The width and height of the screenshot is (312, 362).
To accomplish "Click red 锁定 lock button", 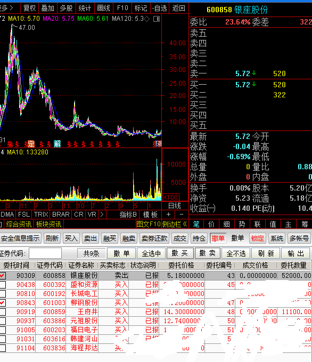I will coord(258,238).
